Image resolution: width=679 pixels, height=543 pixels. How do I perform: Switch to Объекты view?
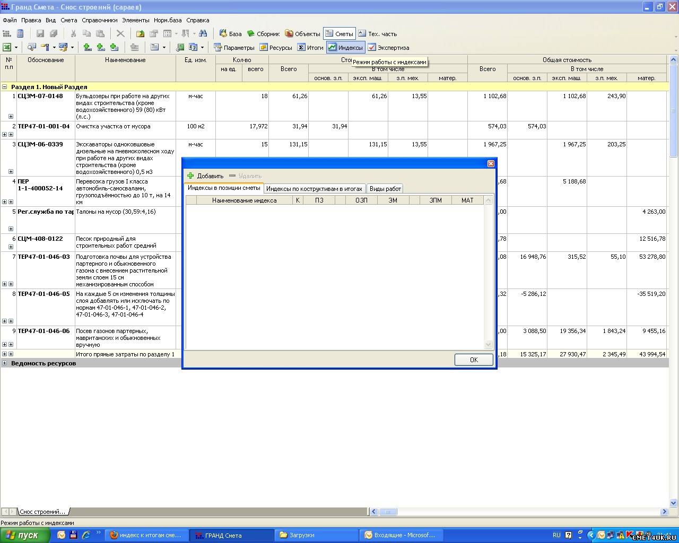(x=302, y=34)
